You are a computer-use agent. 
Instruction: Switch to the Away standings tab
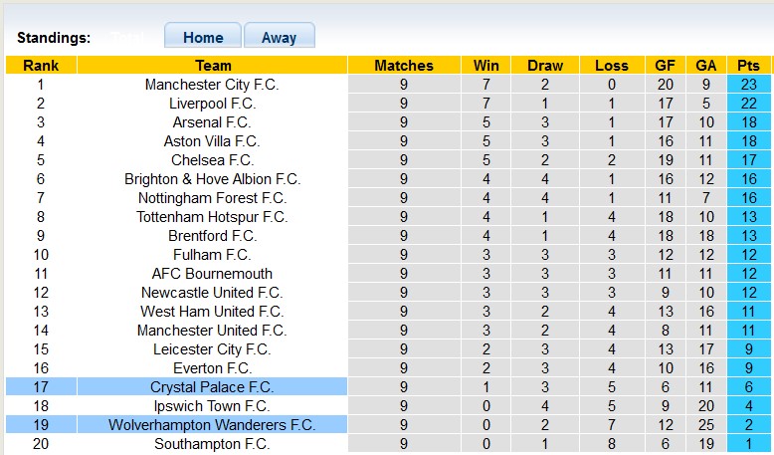click(x=279, y=37)
